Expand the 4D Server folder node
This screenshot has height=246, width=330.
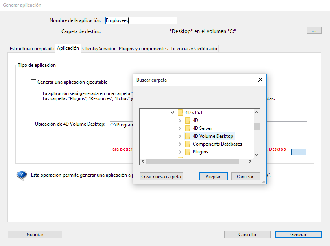pos(180,128)
